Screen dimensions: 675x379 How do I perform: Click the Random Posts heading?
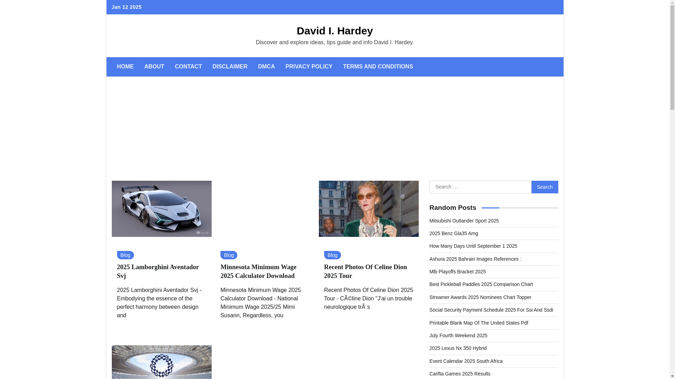point(453,208)
